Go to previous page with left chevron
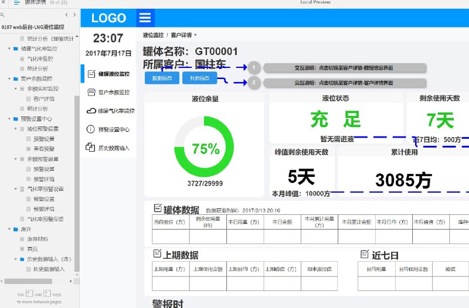Image resolution: width=469 pixels, height=308 pixels. coord(66,15)
